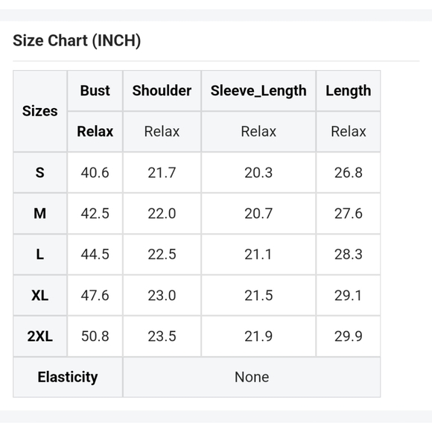This screenshot has height=432, width=432.
Task: Select the Sizes header cell
Action: click(x=40, y=111)
